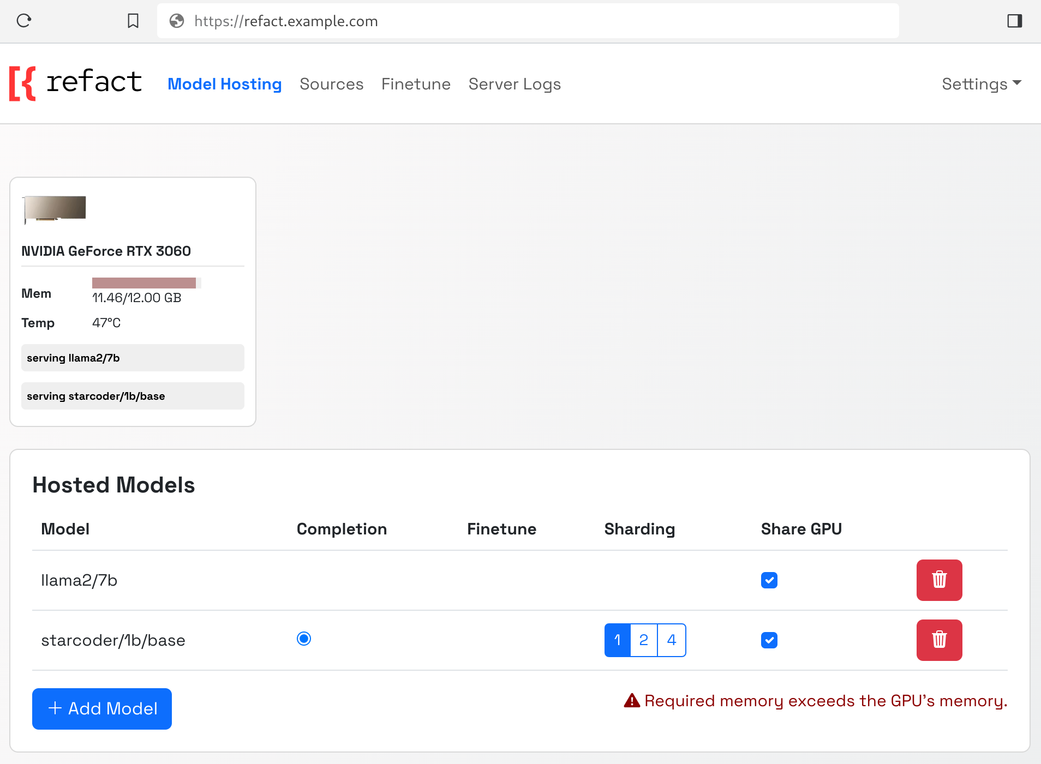The image size is (1041, 764).
Task: Click the Completion column header
Action: 342,529
